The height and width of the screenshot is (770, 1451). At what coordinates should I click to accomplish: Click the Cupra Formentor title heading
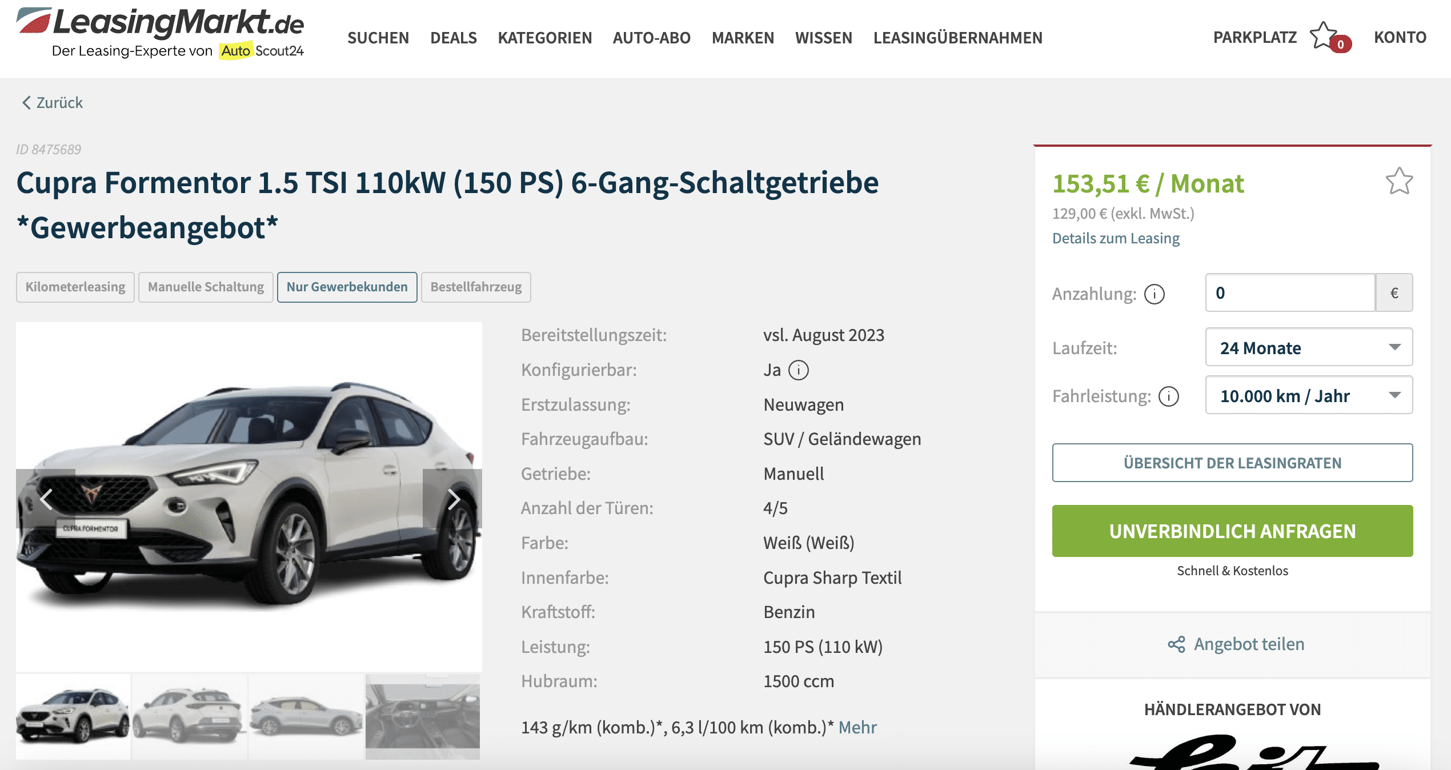(447, 205)
